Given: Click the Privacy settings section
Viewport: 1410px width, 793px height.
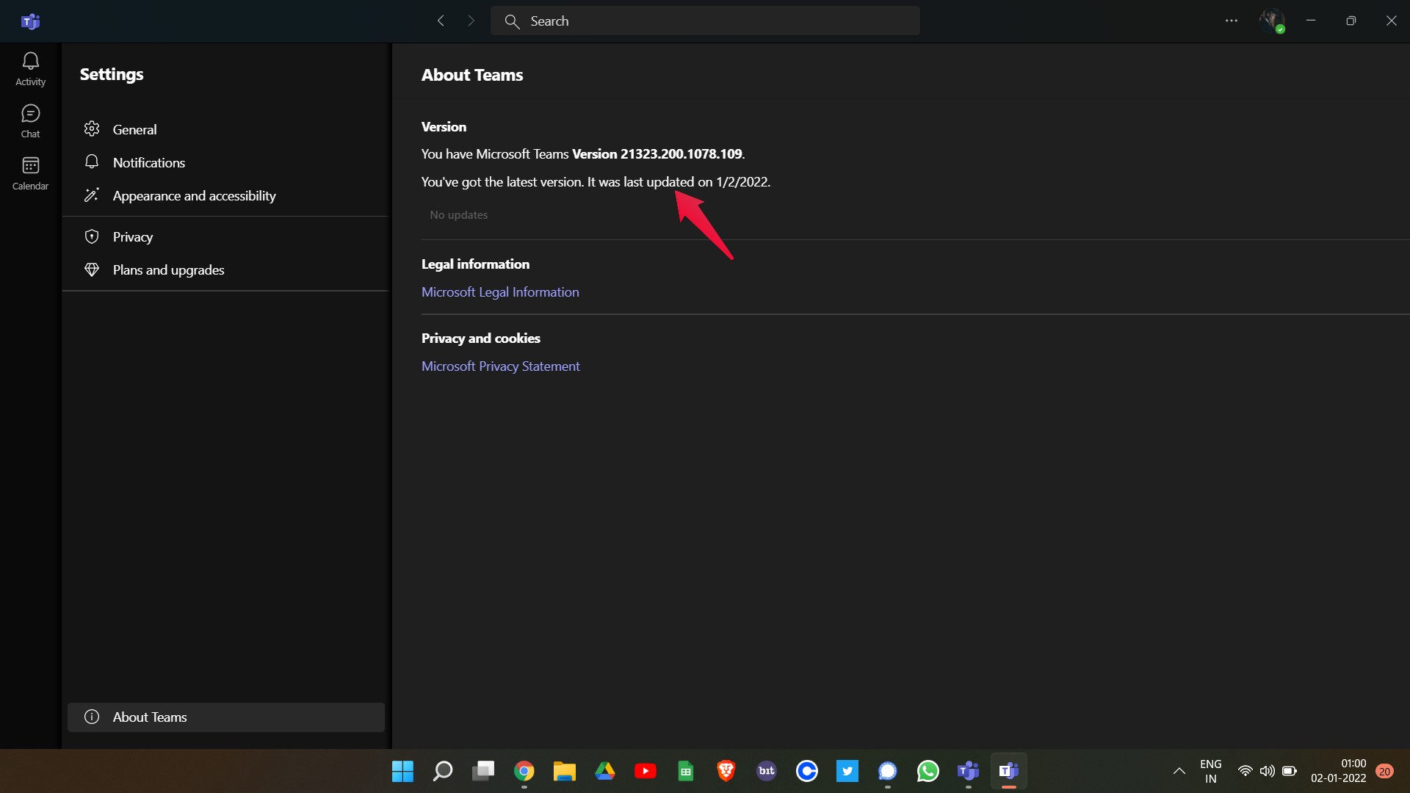Looking at the screenshot, I should 131,235.
